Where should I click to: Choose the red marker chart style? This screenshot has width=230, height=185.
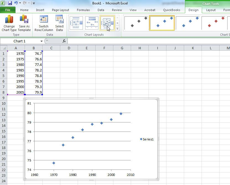click(216, 23)
